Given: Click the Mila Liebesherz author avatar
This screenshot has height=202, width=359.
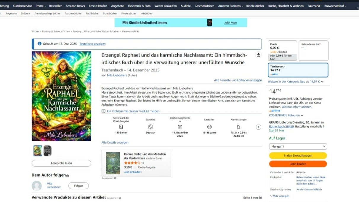Looking at the screenshot, I should (x=37, y=186).
